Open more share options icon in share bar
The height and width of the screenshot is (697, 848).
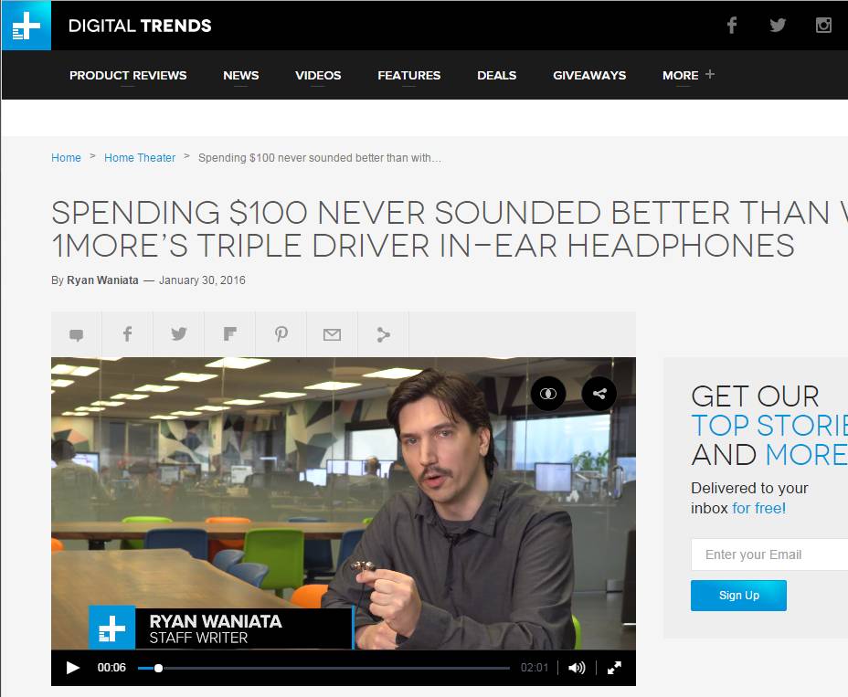pyautogui.click(x=383, y=334)
